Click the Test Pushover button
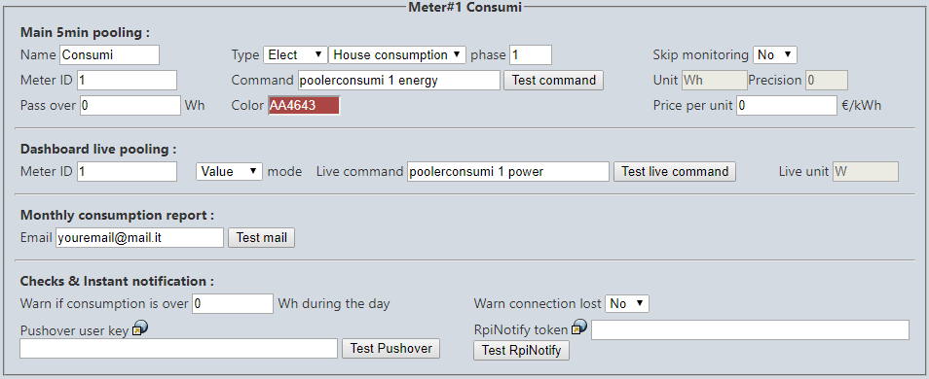The height and width of the screenshot is (379, 929). tap(391, 348)
